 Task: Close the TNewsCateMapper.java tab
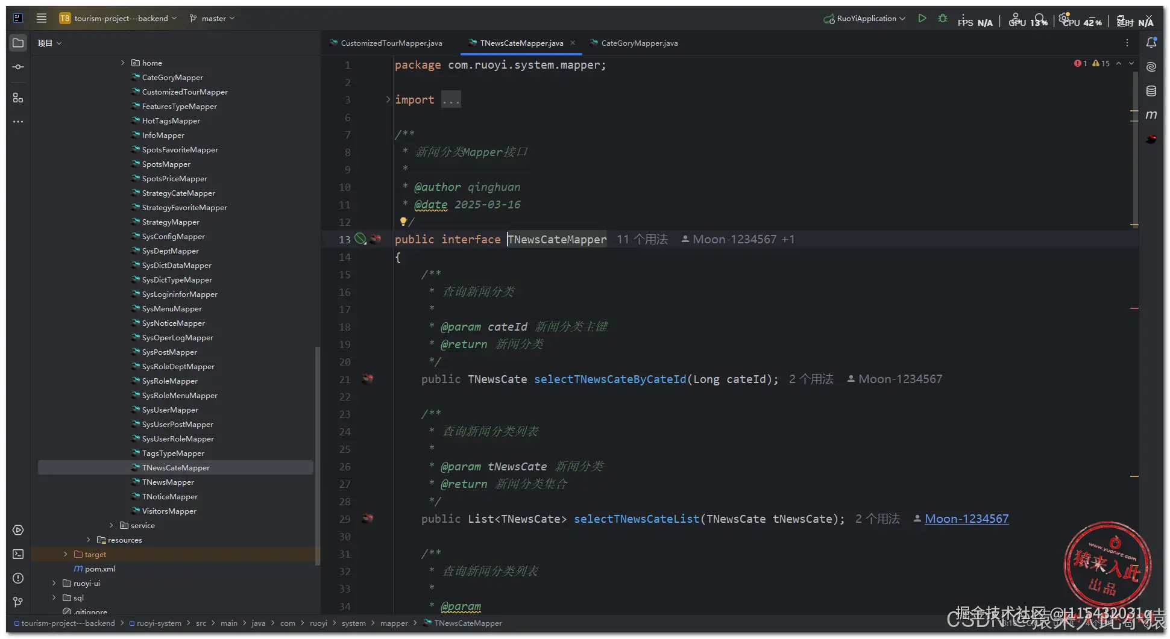(x=573, y=43)
